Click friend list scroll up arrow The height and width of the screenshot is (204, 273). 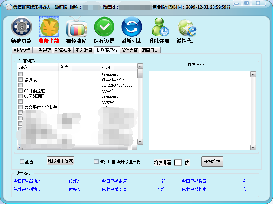[x=140, y=66]
